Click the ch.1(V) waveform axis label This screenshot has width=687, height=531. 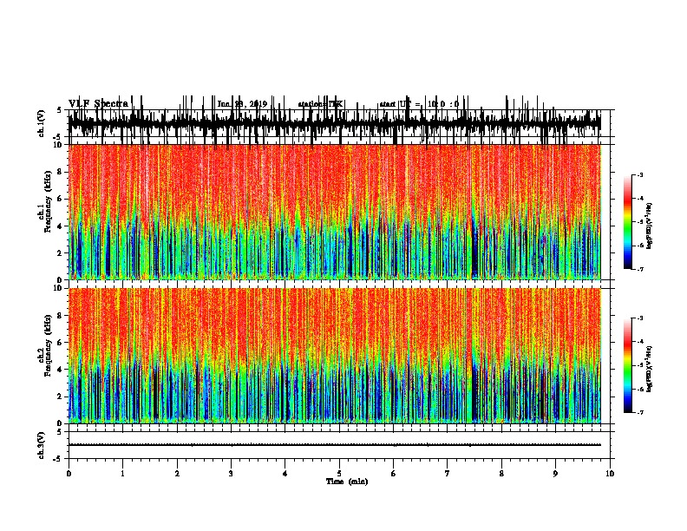41,123
